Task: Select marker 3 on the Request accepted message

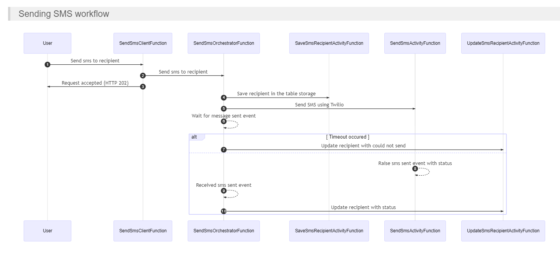Action: point(143,87)
